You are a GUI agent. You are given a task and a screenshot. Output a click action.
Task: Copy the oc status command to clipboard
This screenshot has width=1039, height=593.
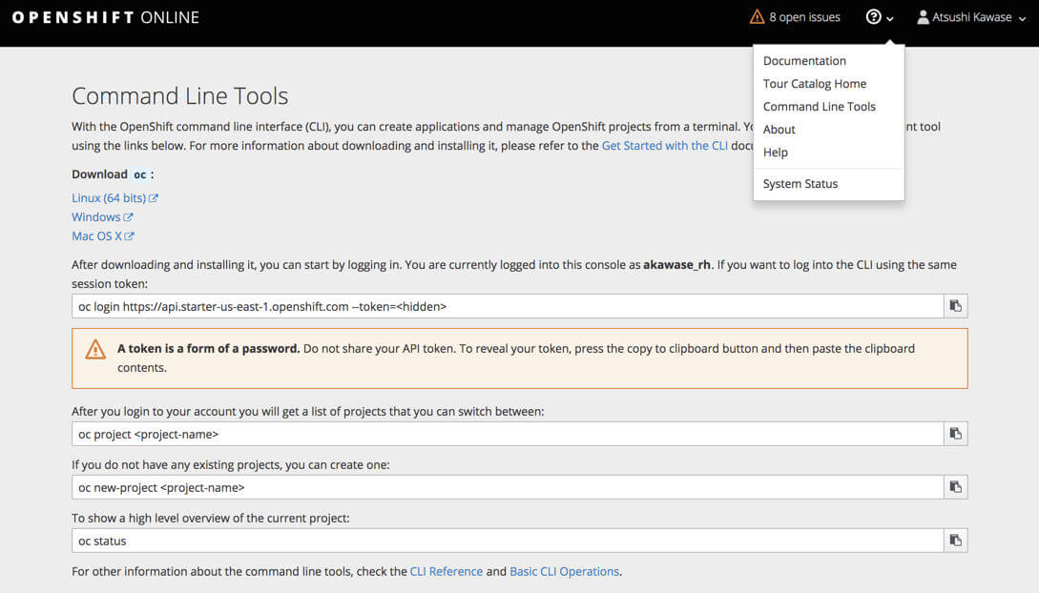point(955,540)
